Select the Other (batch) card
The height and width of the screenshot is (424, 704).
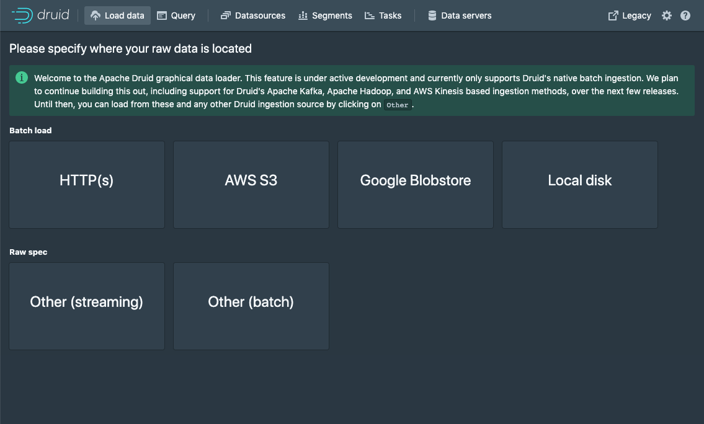tap(251, 306)
